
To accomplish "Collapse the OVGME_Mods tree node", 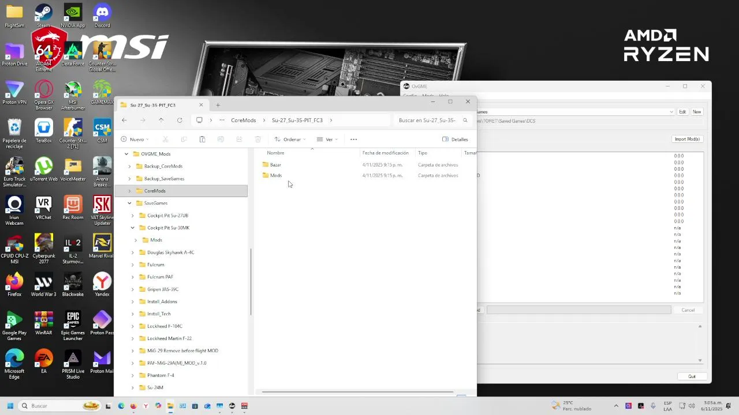I will [x=126, y=154].
